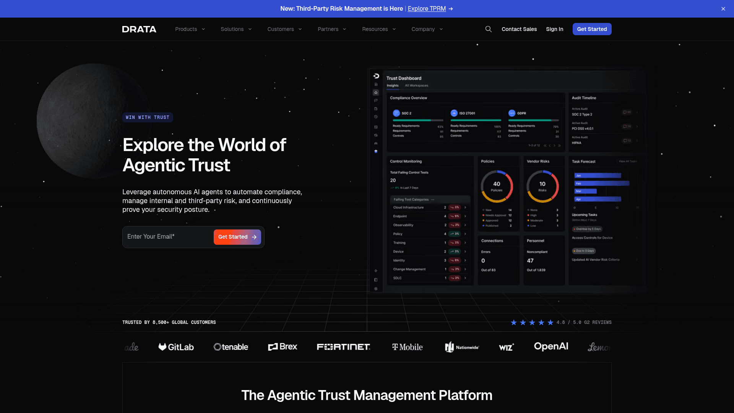Click the OpenAI customer logo
This screenshot has height=413, width=734.
(x=551, y=346)
